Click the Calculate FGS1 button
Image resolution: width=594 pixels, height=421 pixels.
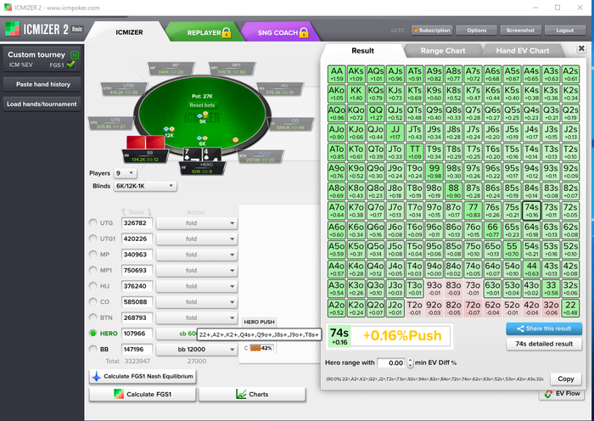[x=143, y=394]
